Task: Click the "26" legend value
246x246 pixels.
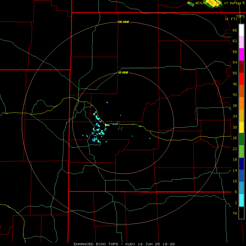Action: pos(235,138)
